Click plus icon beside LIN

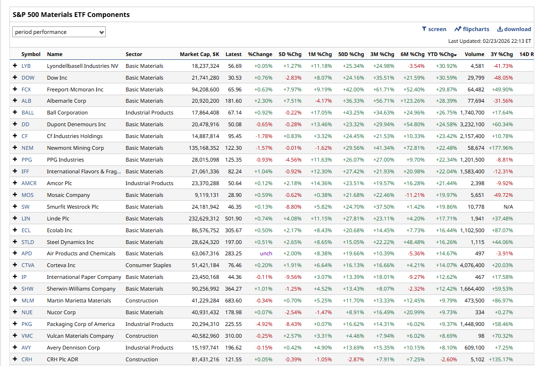[x=15, y=219]
